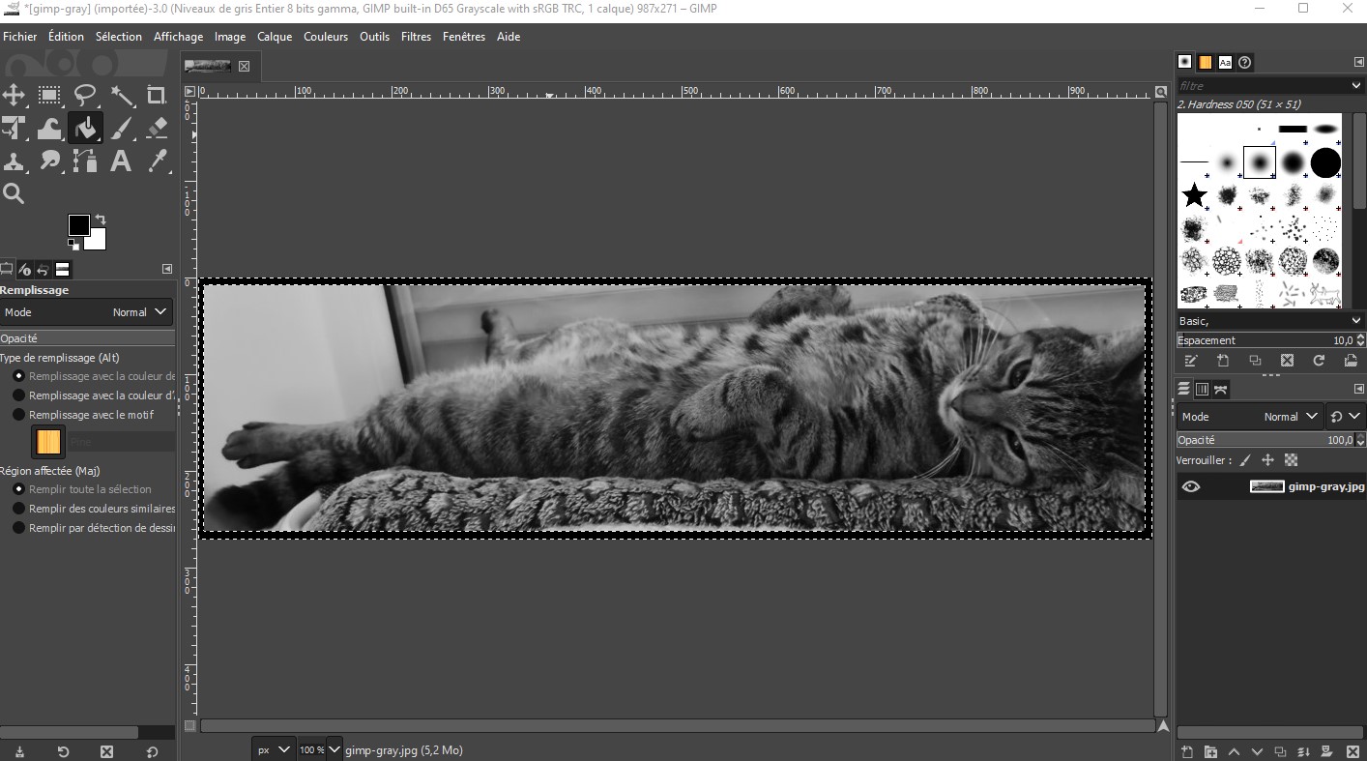The width and height of the screenshot is (1367, 761).
Task: Open the layer mode group switcher dropdown
Action: coord(1345,417)
